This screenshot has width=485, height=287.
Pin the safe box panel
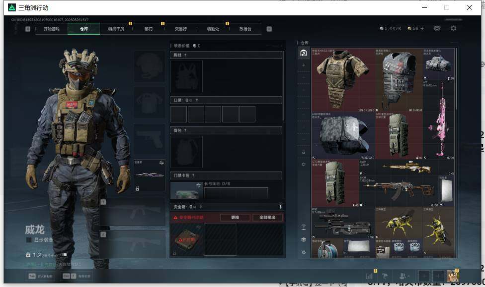click(x=281, y=207)
